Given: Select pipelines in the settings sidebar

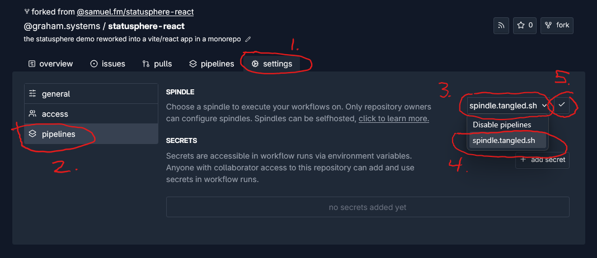Looking at the screenshot, I should point(58,134).
